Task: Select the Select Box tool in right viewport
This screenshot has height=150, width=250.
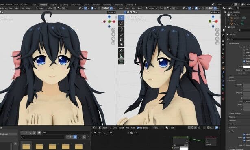Action: click(121, 18)
